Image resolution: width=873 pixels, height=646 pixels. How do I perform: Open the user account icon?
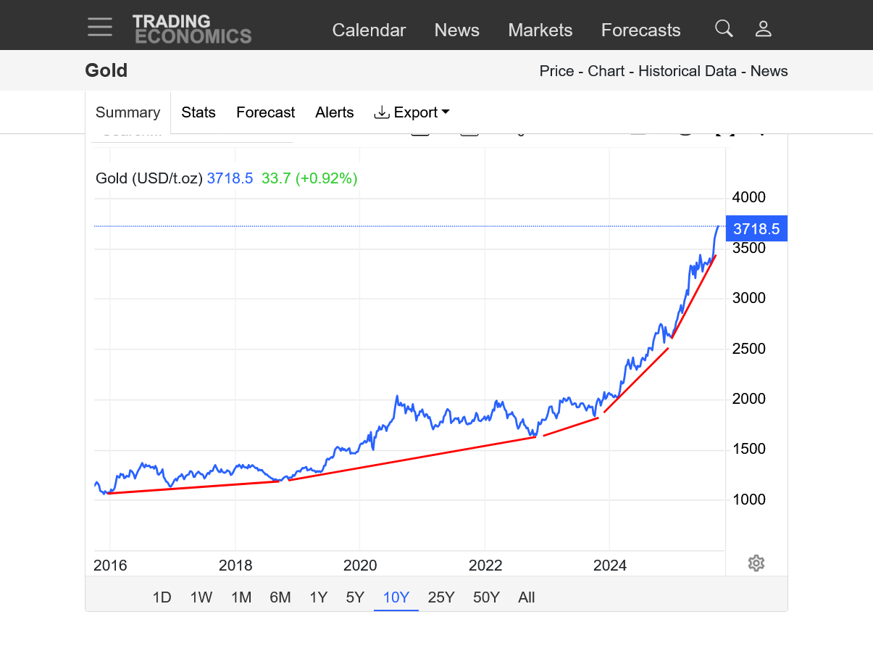(763, 29)
